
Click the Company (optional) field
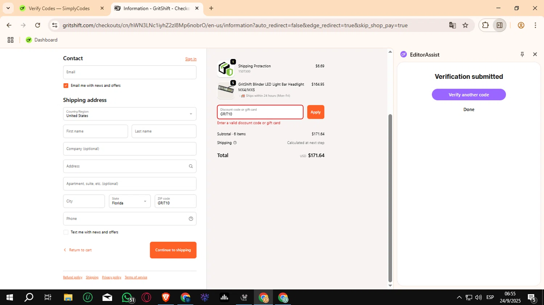130,149
